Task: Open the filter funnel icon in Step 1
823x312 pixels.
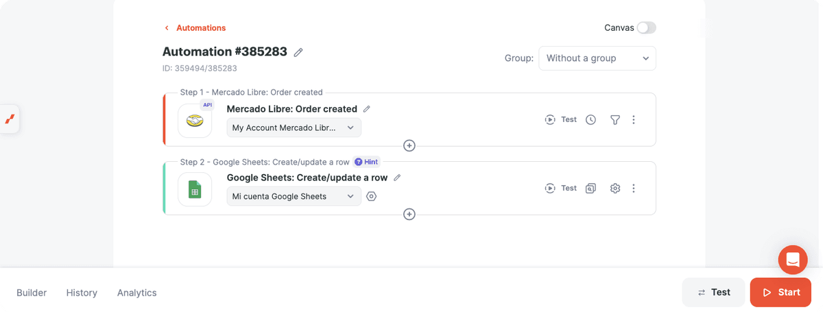Action: (x=615, y=119)
